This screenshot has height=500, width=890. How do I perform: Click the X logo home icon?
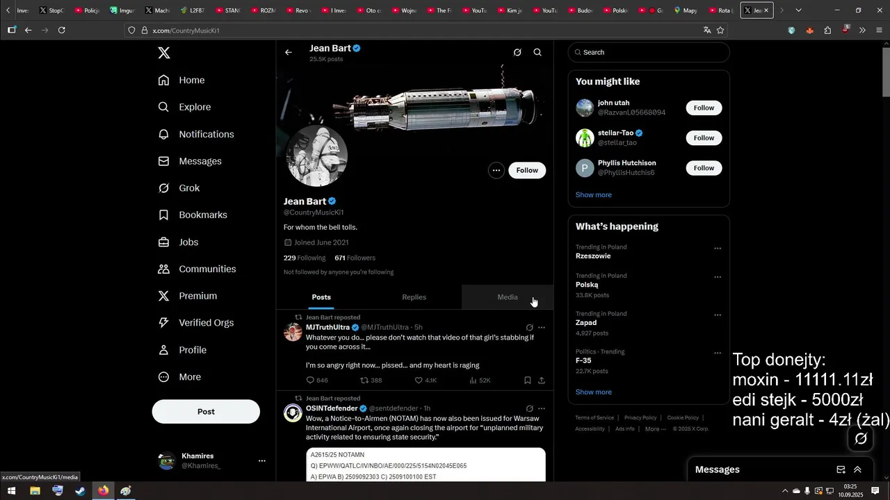pyautogui.click(x=164, y=53)
